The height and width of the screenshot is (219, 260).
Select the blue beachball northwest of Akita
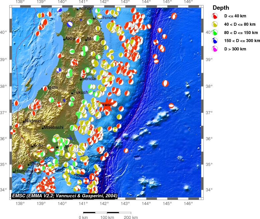pyautogui.click(x=69, y=24)
